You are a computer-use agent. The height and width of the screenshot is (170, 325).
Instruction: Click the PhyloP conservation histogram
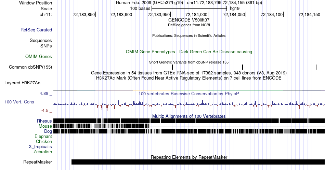coord(189,105)
